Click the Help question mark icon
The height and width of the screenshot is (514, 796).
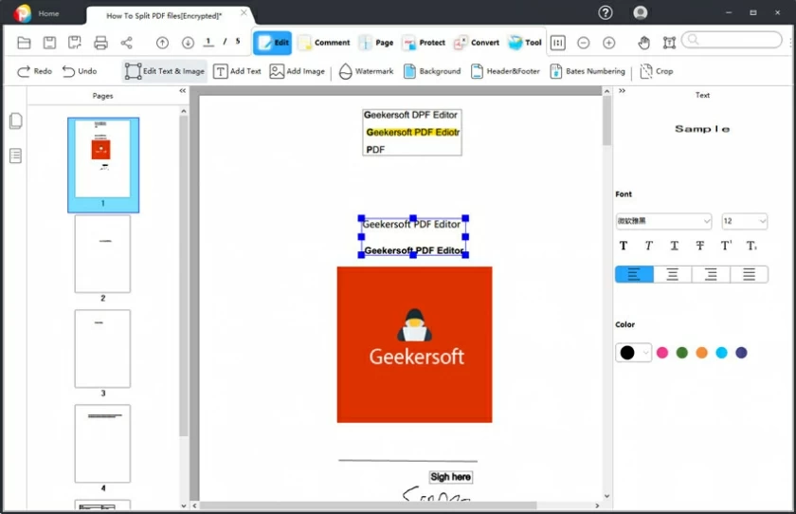606,12
